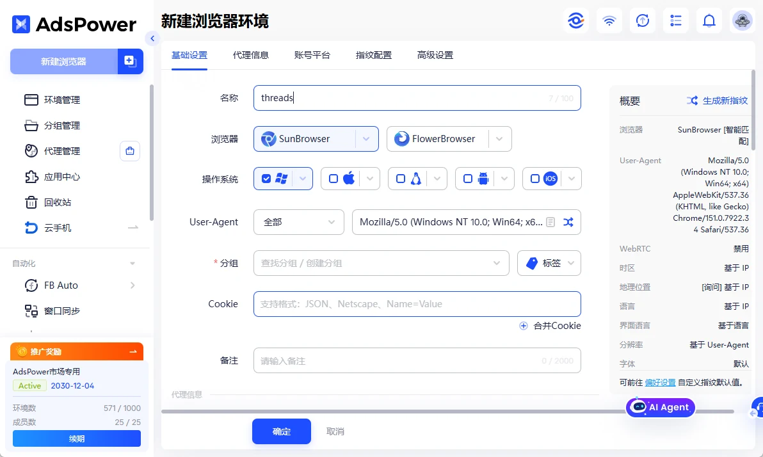Select the SunBrowser option
This screenshot has height=457, width=763.
(x=305, y=139)
